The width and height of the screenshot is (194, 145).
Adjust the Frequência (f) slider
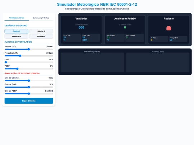tap(29, 56)
